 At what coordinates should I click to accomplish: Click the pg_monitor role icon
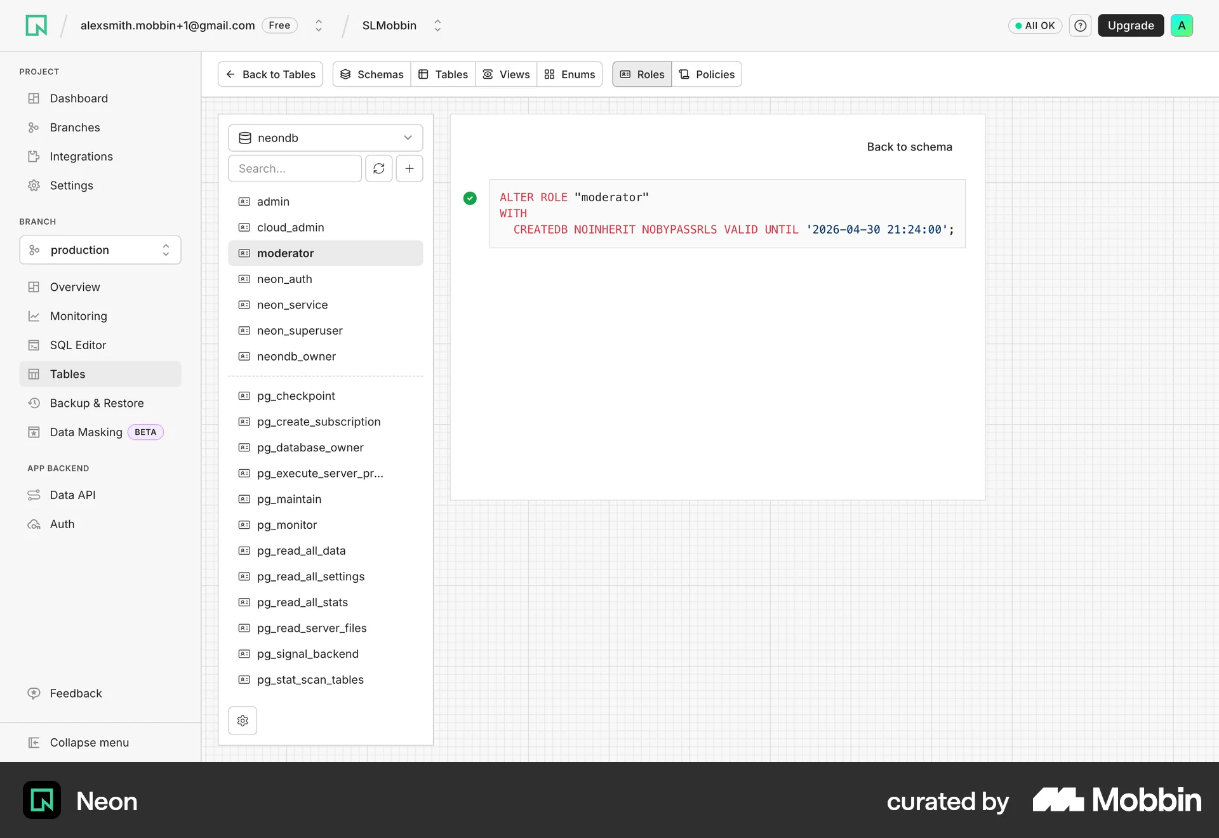click(244, 525)
